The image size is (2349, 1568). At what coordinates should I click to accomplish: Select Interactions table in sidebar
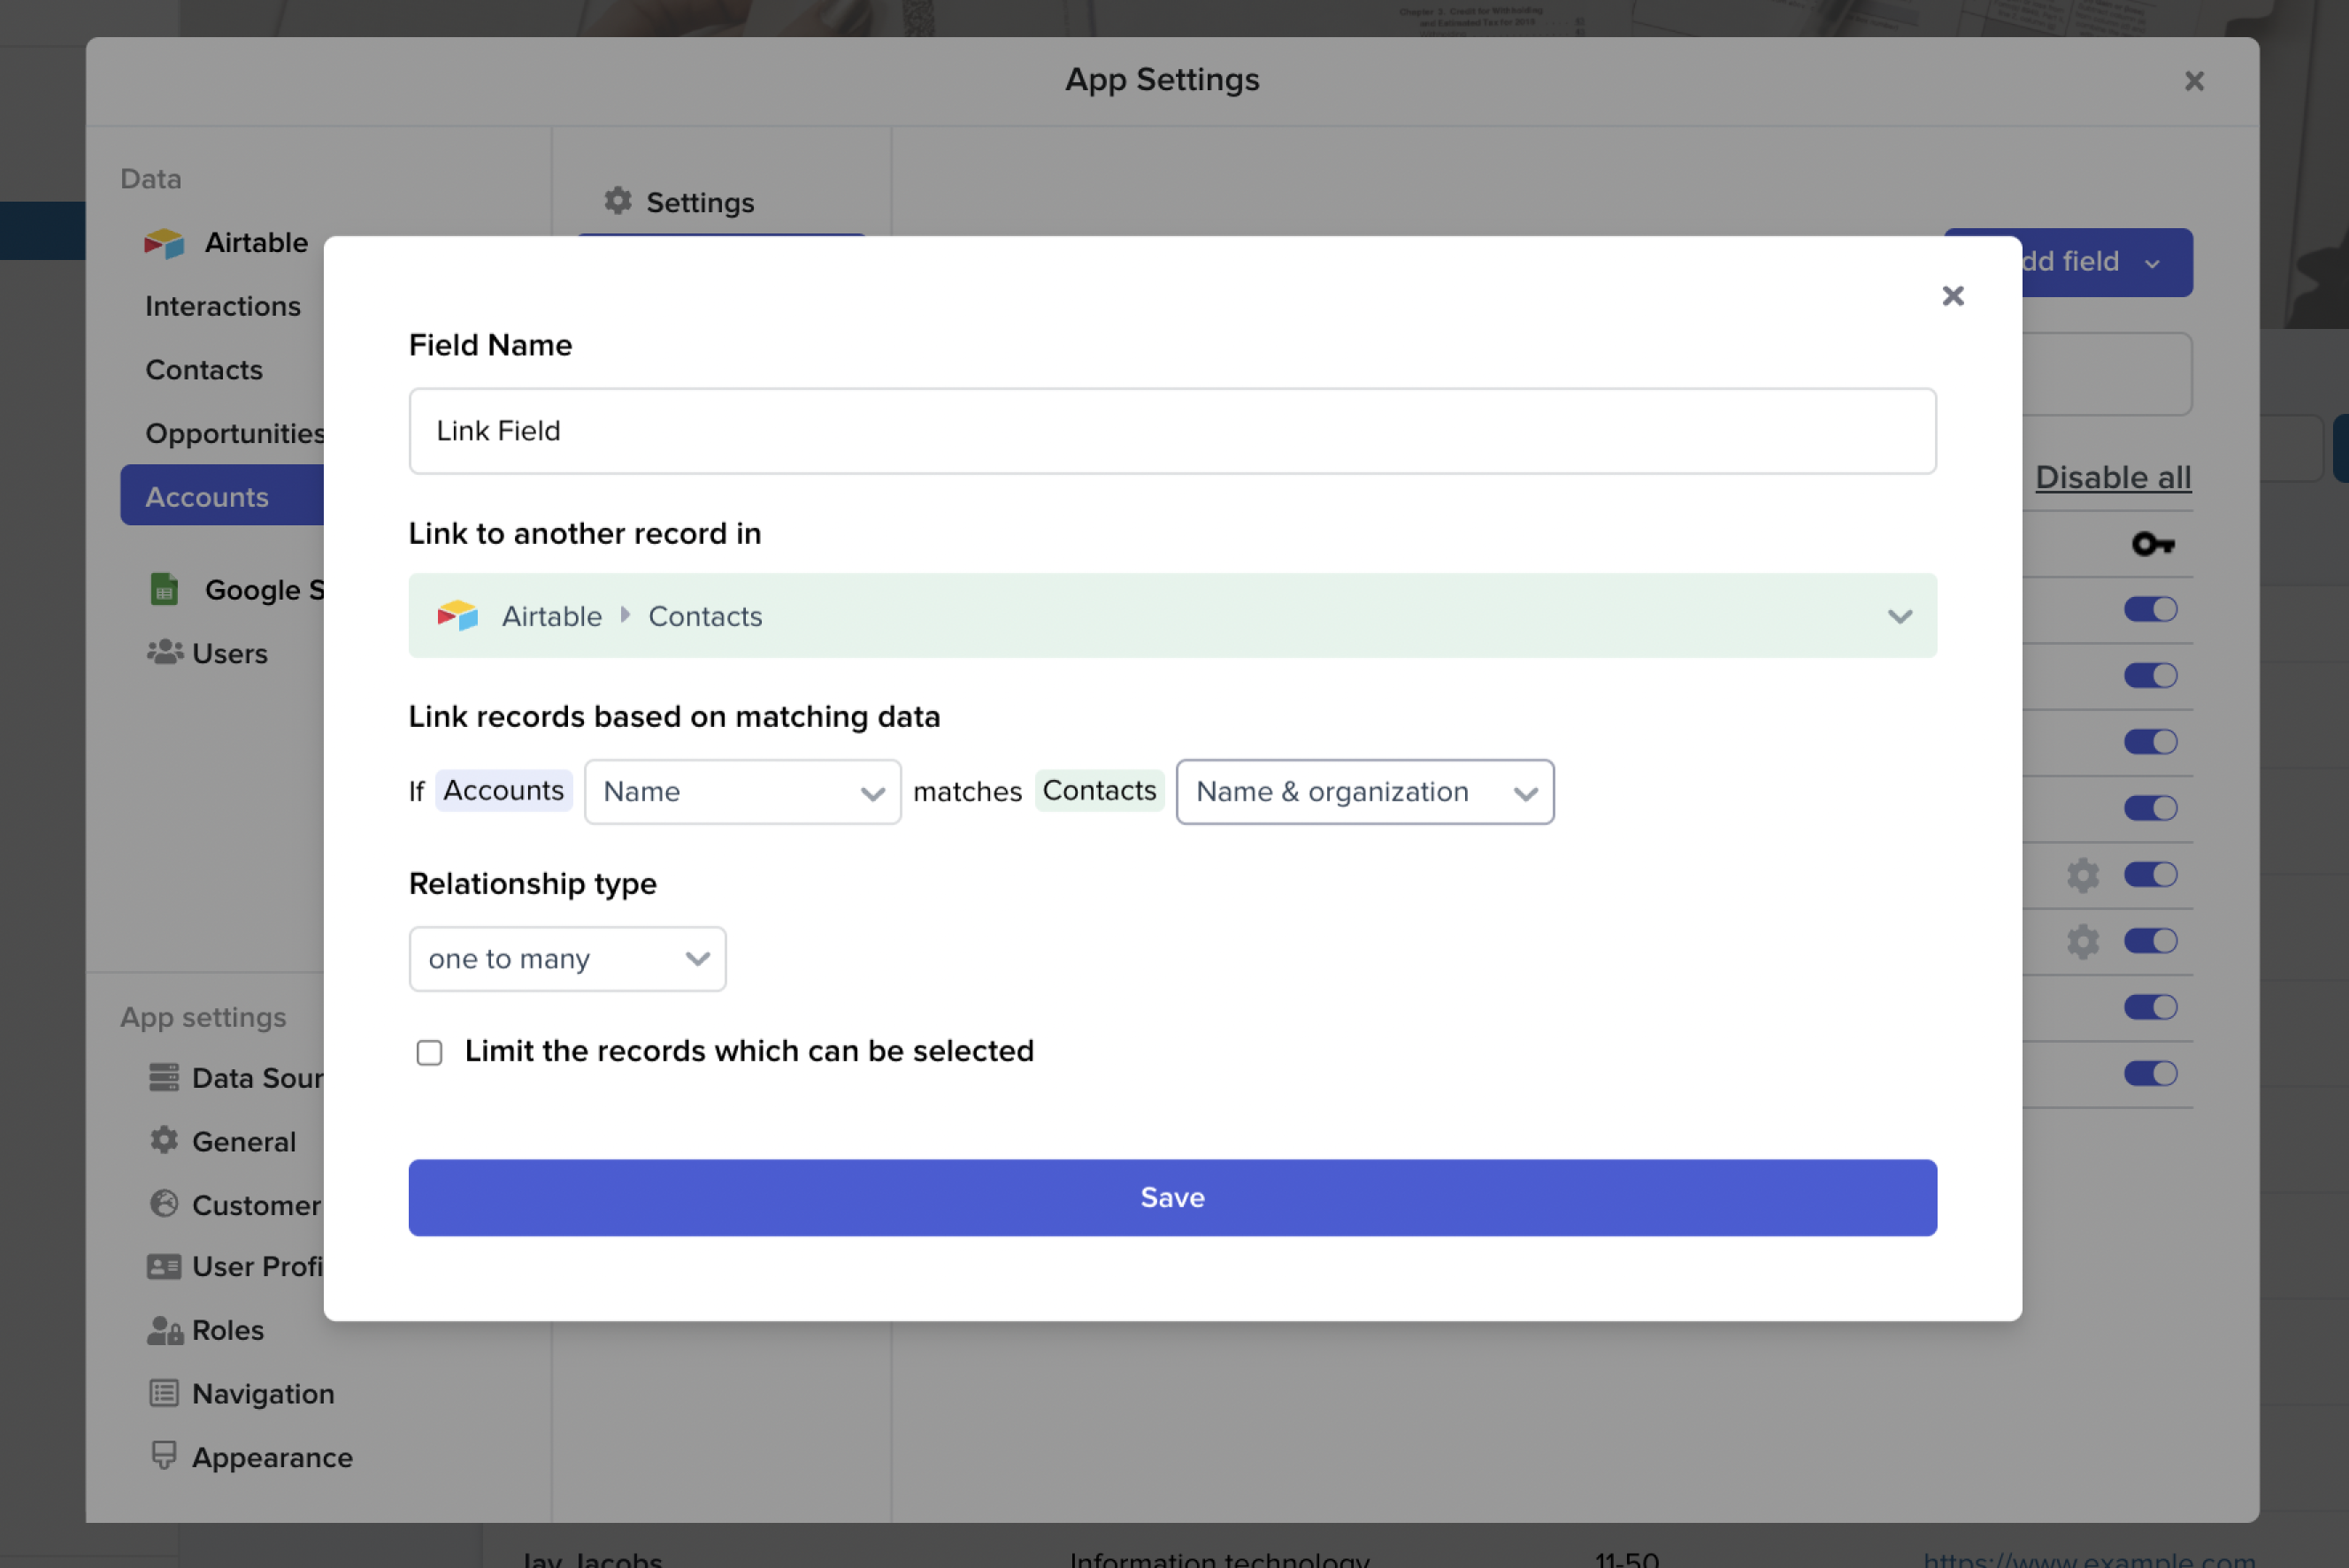point(222,306)
